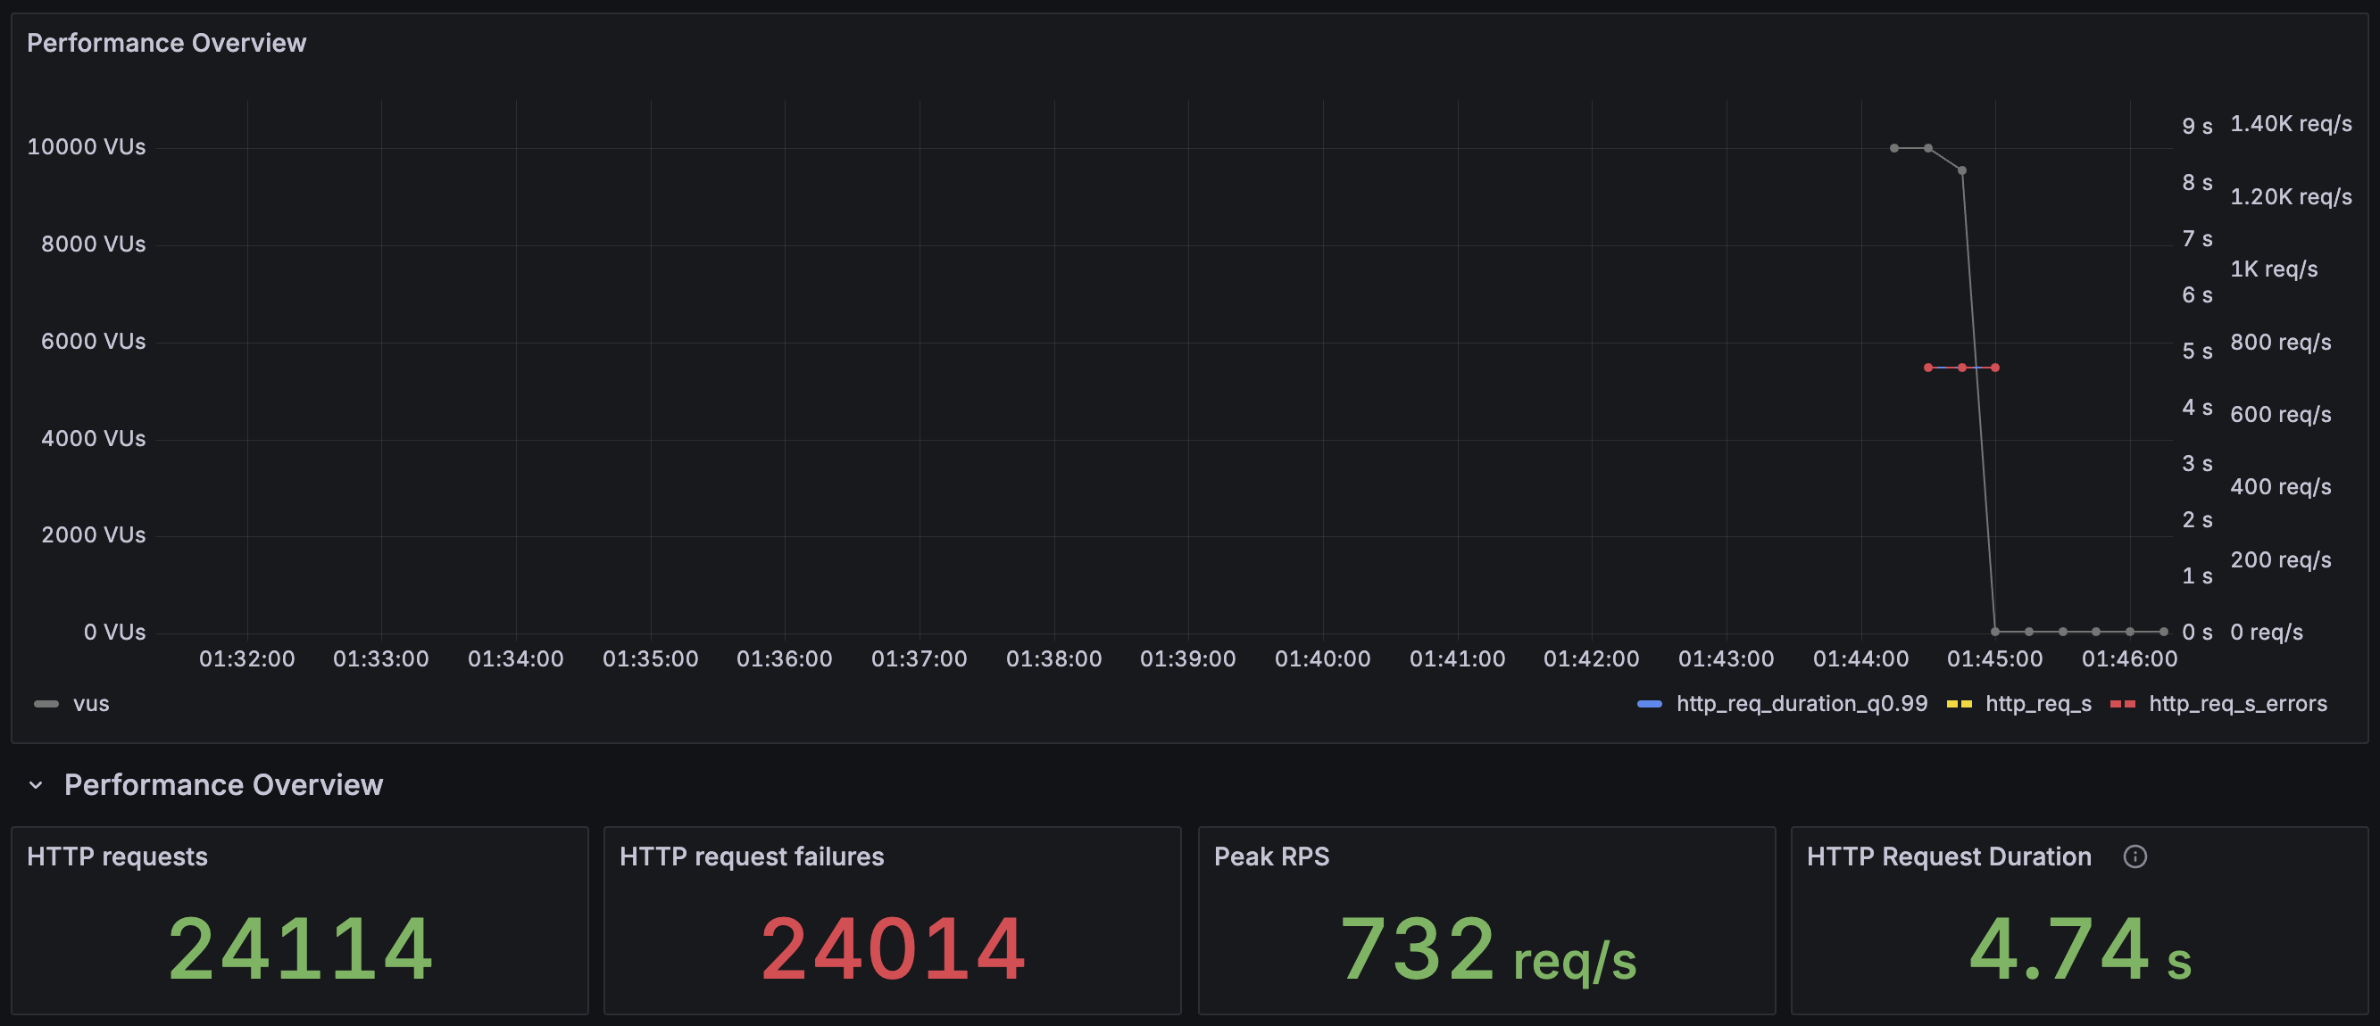Toggle http_req_s_errors legend series
This screenshot has width=2380, height=1026.
[x=2237, y=704]
